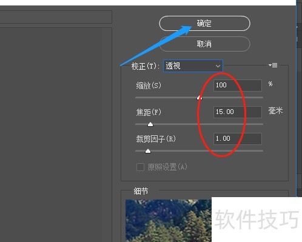Click the 毫米 unit label
Screen dimensions: 302x242
(x=275, y=111)
